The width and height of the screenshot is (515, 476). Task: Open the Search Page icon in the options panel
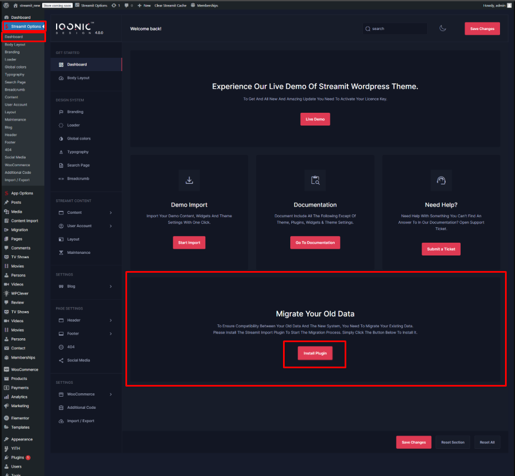[x=61, y=166]
